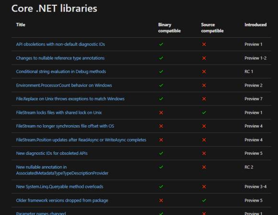Click source checkmark in Older framework versions row
This screenshot has height=215, width=278.
point(204,200)
